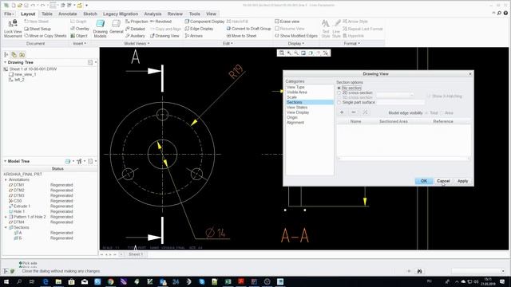Open Edge Display tool
The image size is (511, 287).
click(x=199, y=29)
